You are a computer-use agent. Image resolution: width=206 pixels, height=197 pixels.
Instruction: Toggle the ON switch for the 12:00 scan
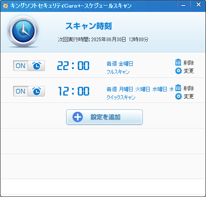tap(29, 91)
